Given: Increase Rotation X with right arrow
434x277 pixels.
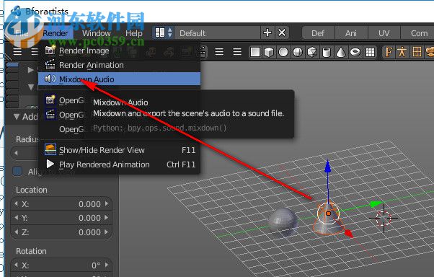Looking at the screenshot, I should [x=107, y=265].
